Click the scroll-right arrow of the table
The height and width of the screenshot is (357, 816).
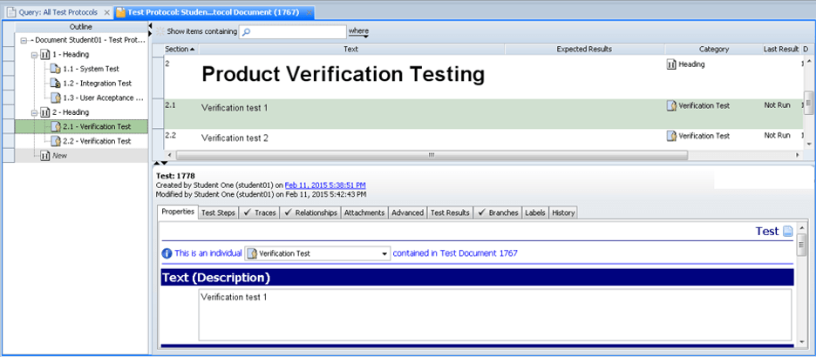(797, 155)
